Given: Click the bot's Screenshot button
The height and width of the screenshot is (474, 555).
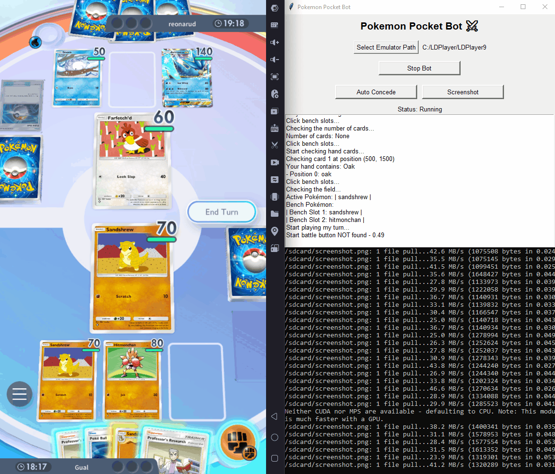Looking at the screenshot, I should (462, 92).
